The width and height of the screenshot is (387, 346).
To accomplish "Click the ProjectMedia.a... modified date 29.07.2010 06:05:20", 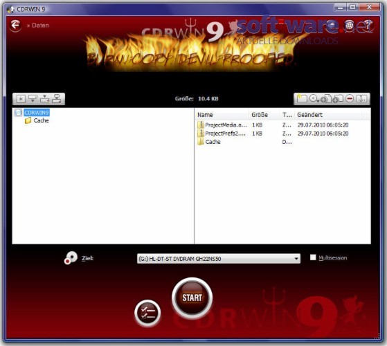I will [x=323, y=125].
